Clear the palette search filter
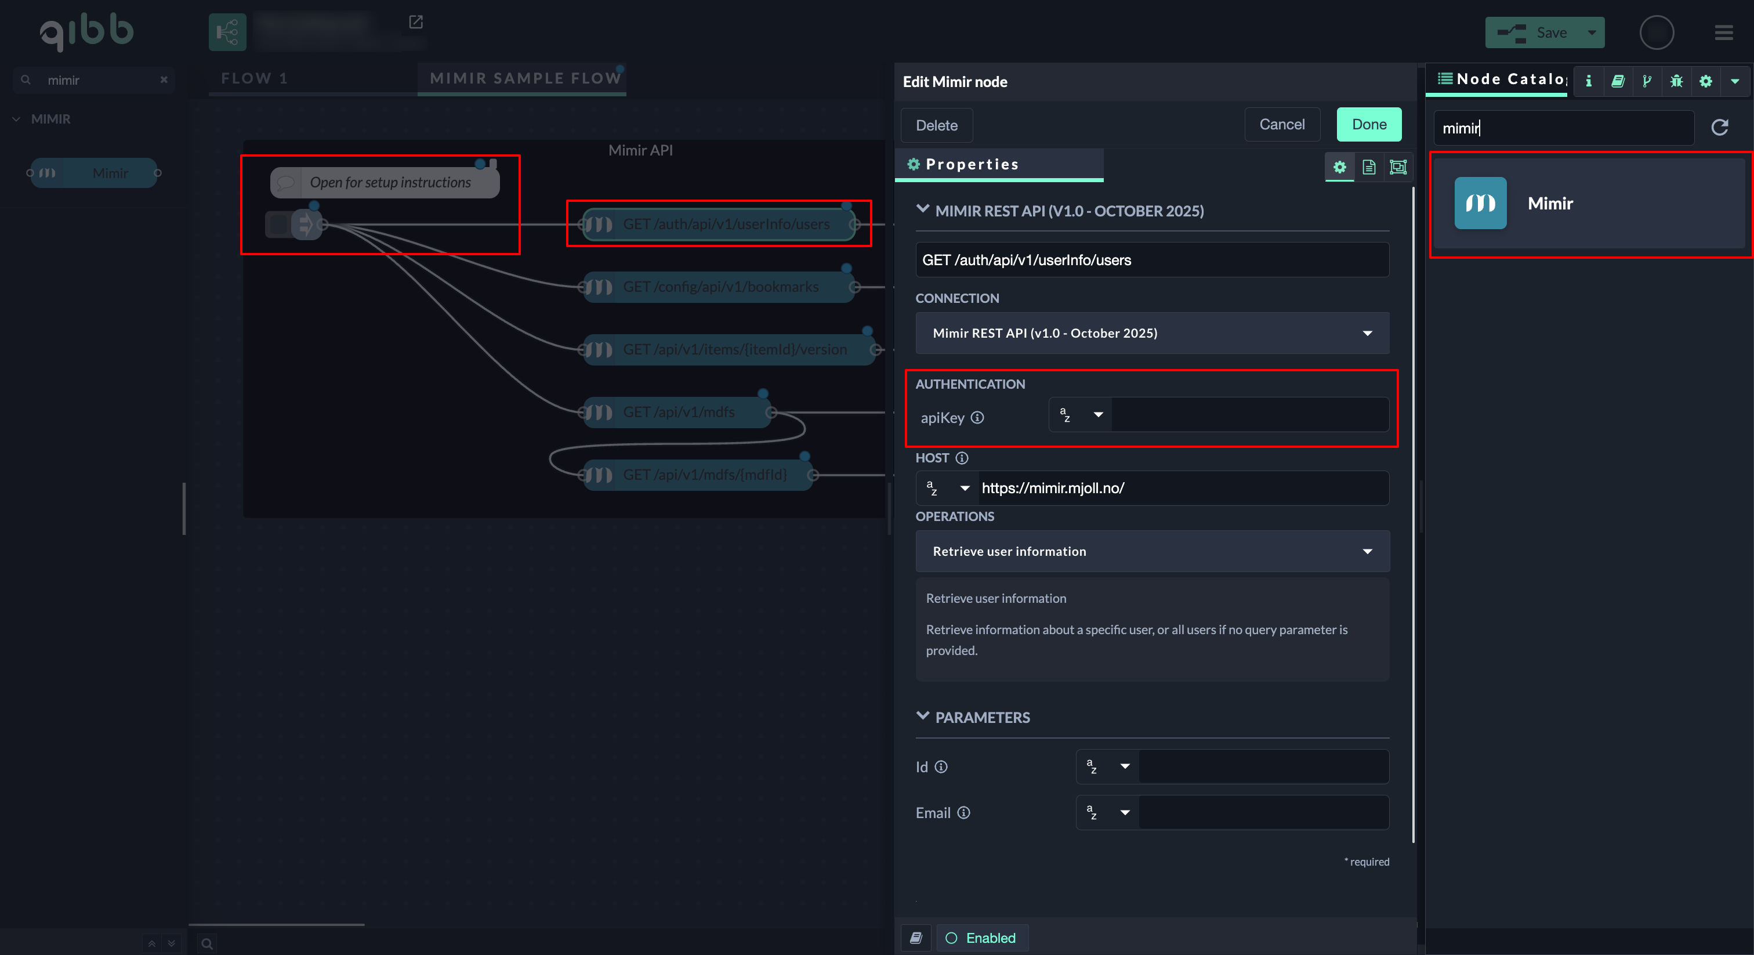This screenshot has width=1754, height=955. point(164,79)
